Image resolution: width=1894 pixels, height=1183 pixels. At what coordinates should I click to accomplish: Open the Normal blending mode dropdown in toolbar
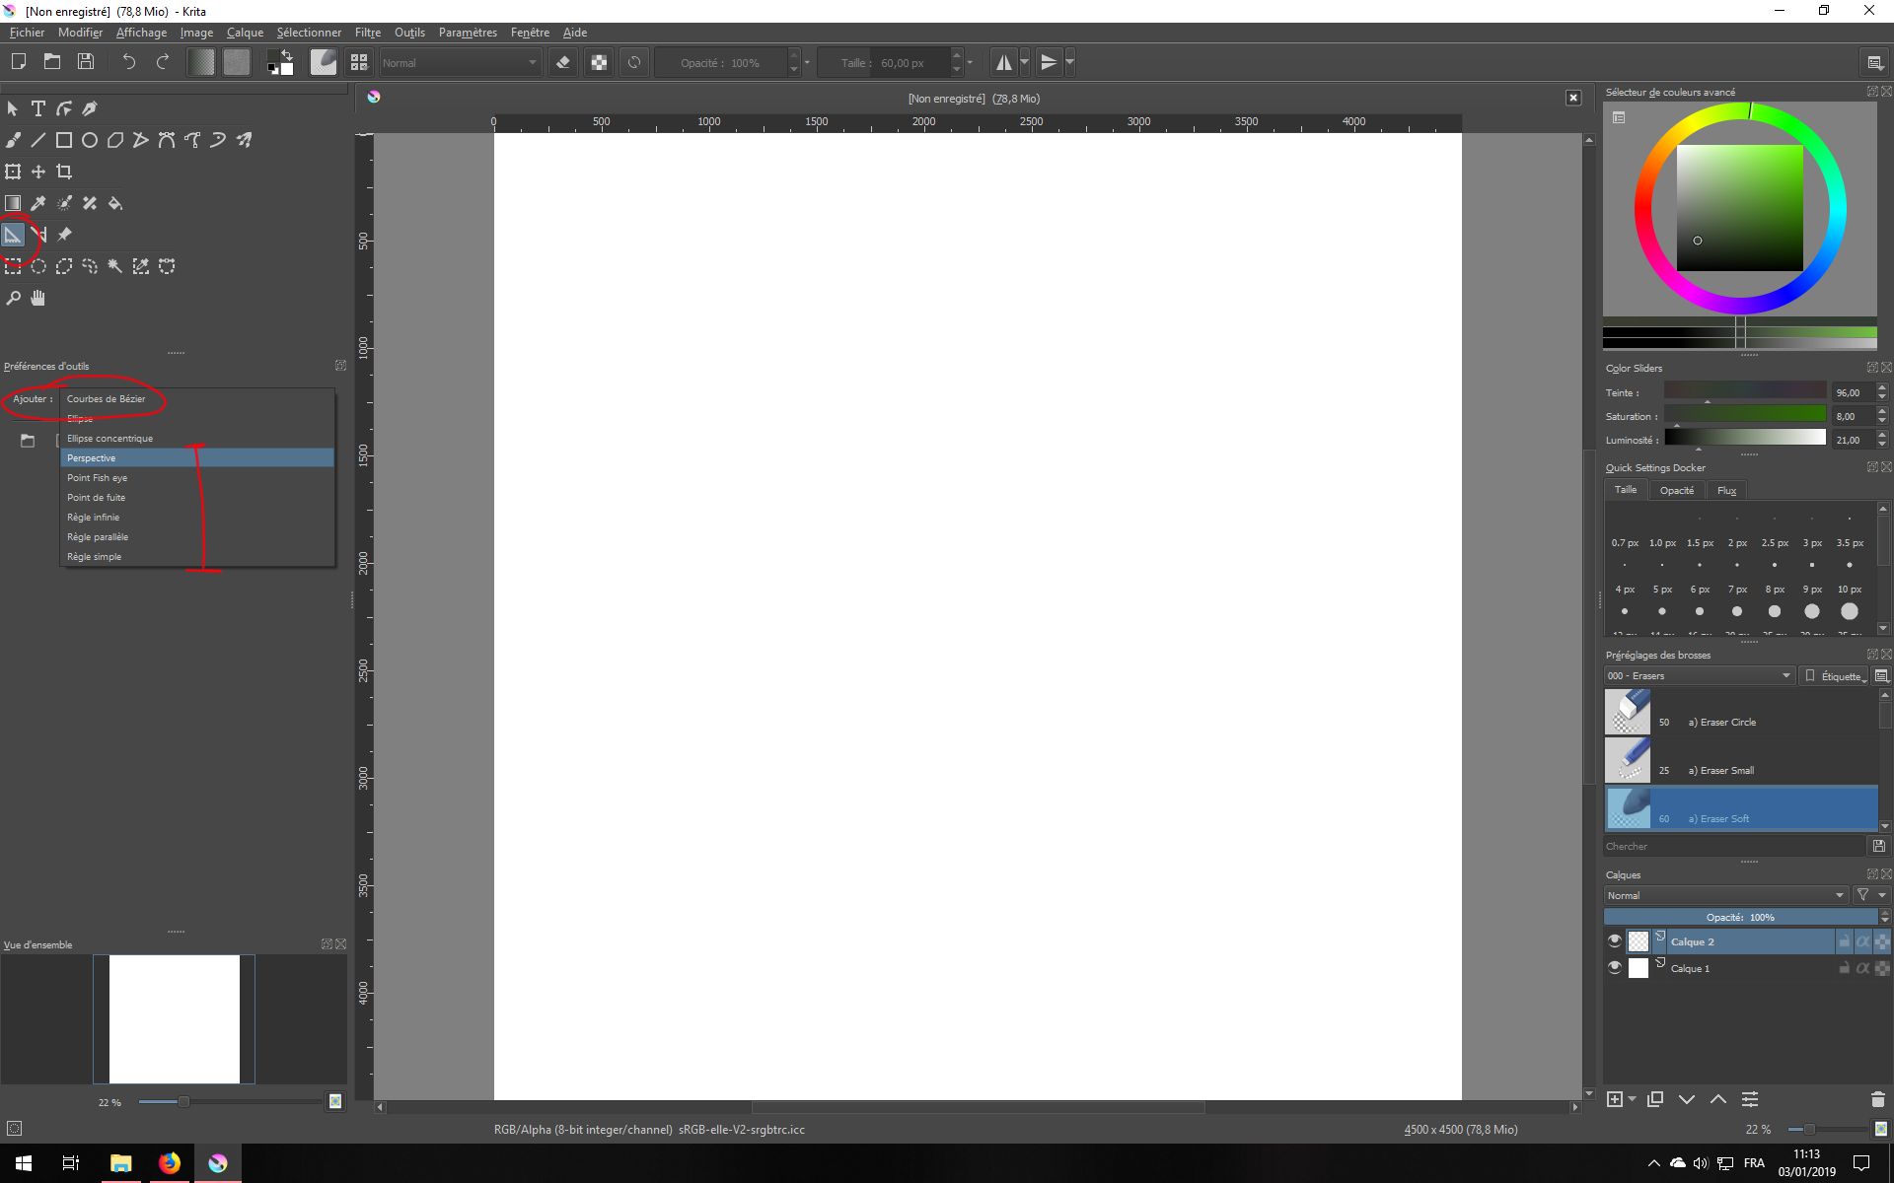point(460,63)
